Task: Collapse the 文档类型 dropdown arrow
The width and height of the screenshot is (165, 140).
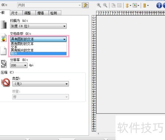Action: 64,39
